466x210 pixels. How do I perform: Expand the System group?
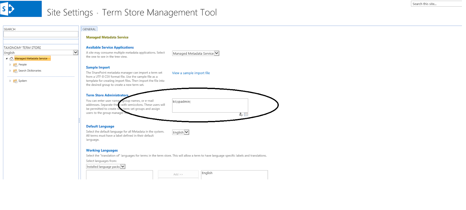[x=10, y=81]
